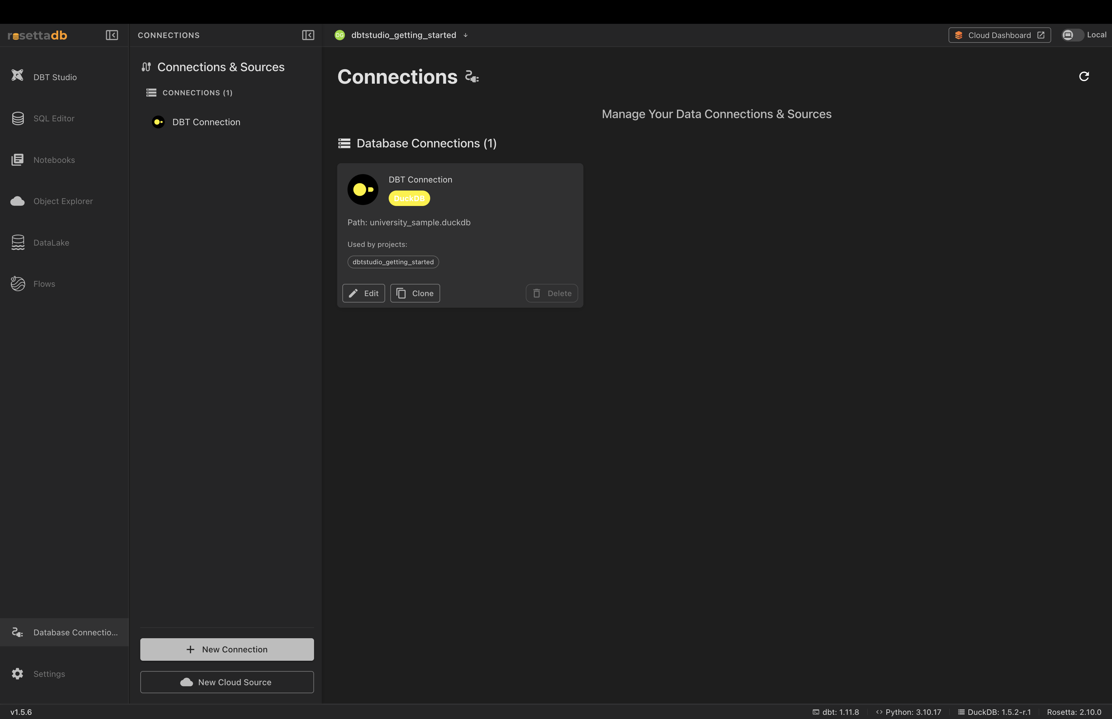The height and width of the screenshot is (719, 1112).
Task: Click the DuckDB badge on the card
Action: click(x=409, y=199)
